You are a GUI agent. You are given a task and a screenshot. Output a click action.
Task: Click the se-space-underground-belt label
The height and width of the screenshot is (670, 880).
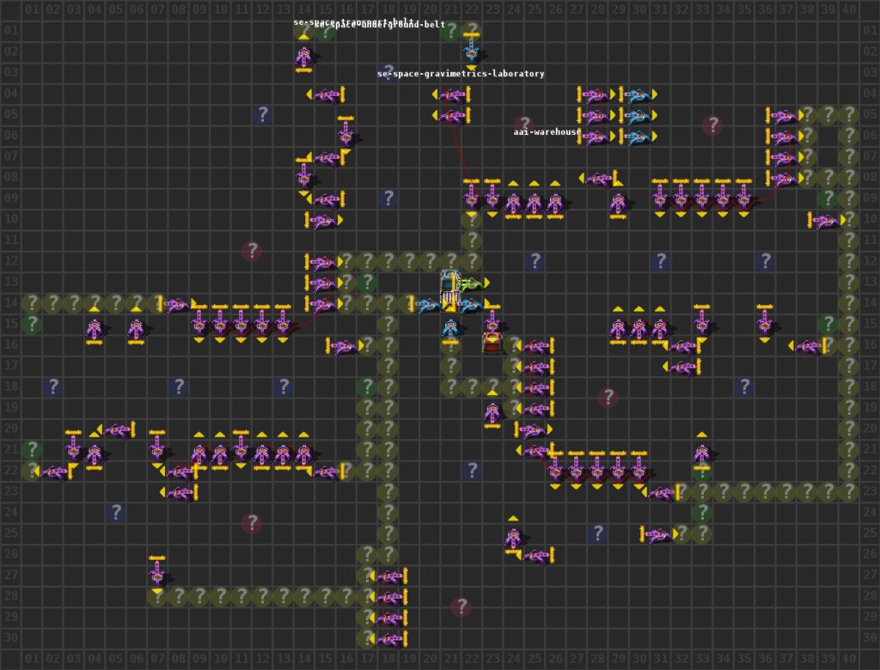(380, 25)
